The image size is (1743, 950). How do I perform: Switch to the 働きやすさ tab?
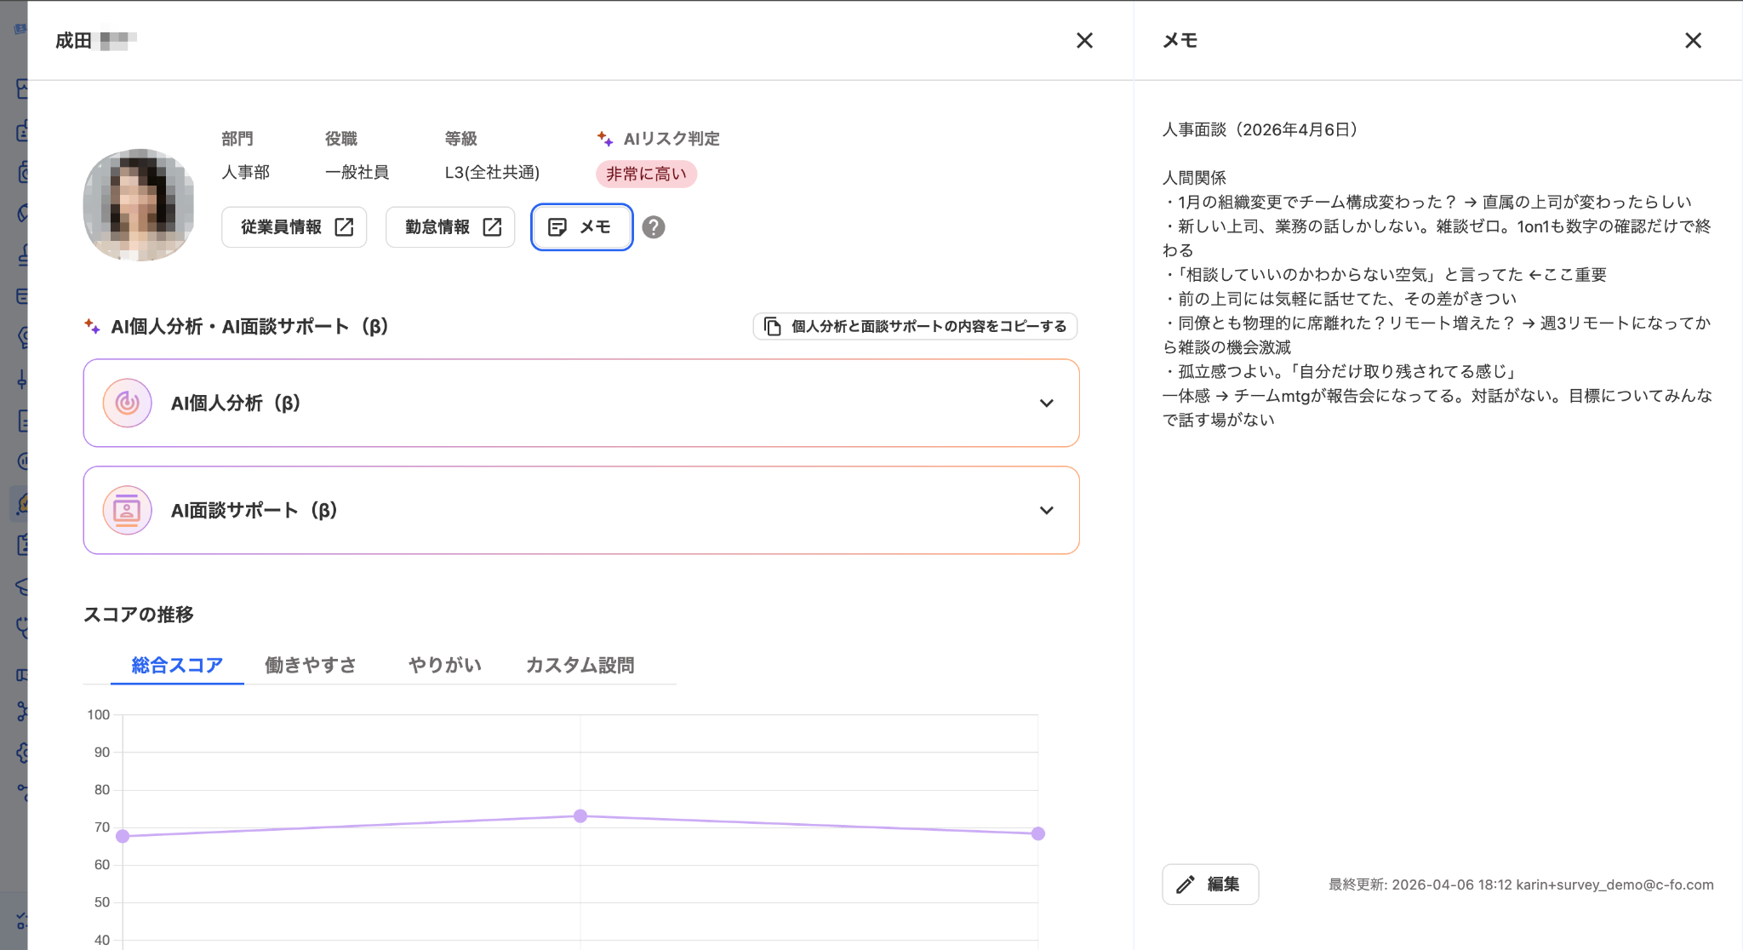pos(311,665)
